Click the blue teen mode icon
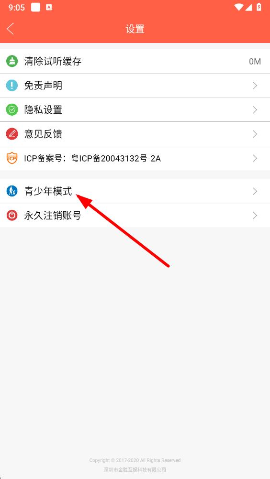This screenshot has width=270, height=479. click(12, 191)
